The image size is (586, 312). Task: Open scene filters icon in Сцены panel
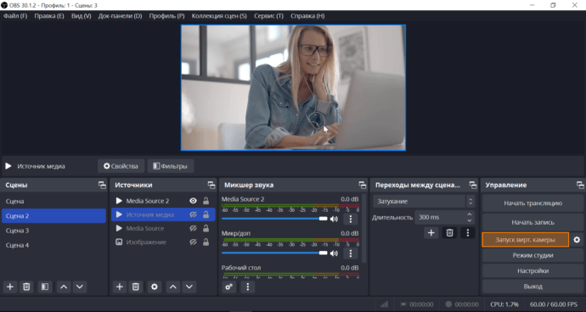click(45, 287)
